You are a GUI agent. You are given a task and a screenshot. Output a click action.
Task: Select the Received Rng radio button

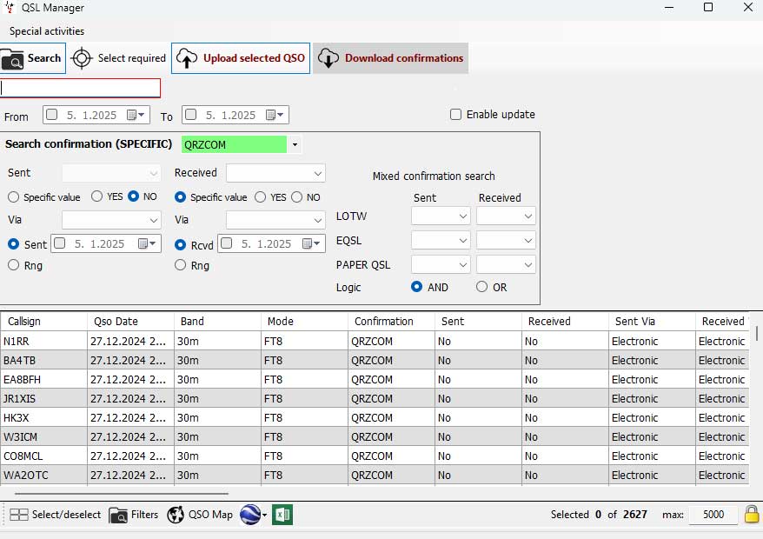(181, 264)
